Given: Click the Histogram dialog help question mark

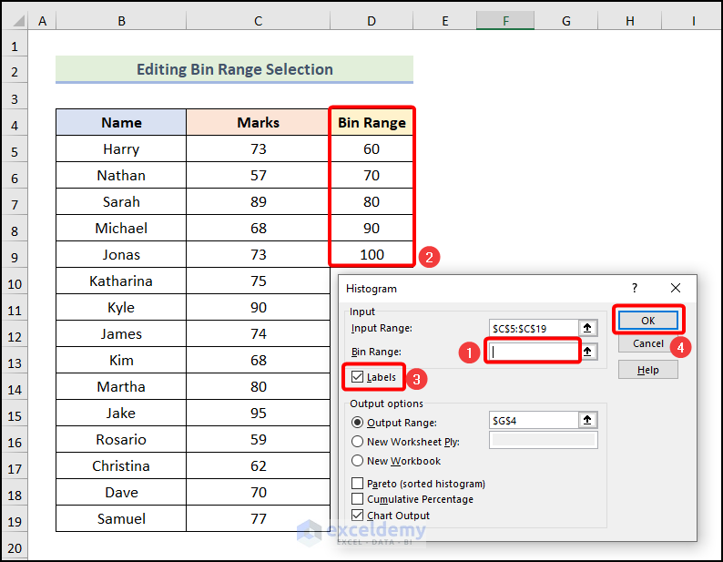Looking at the screenshot, I should (635, 288).
